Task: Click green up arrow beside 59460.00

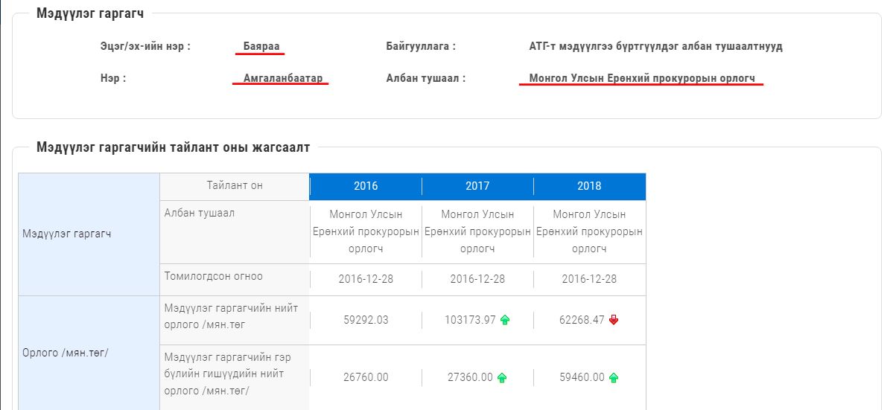Action: [x=614, y=377]
